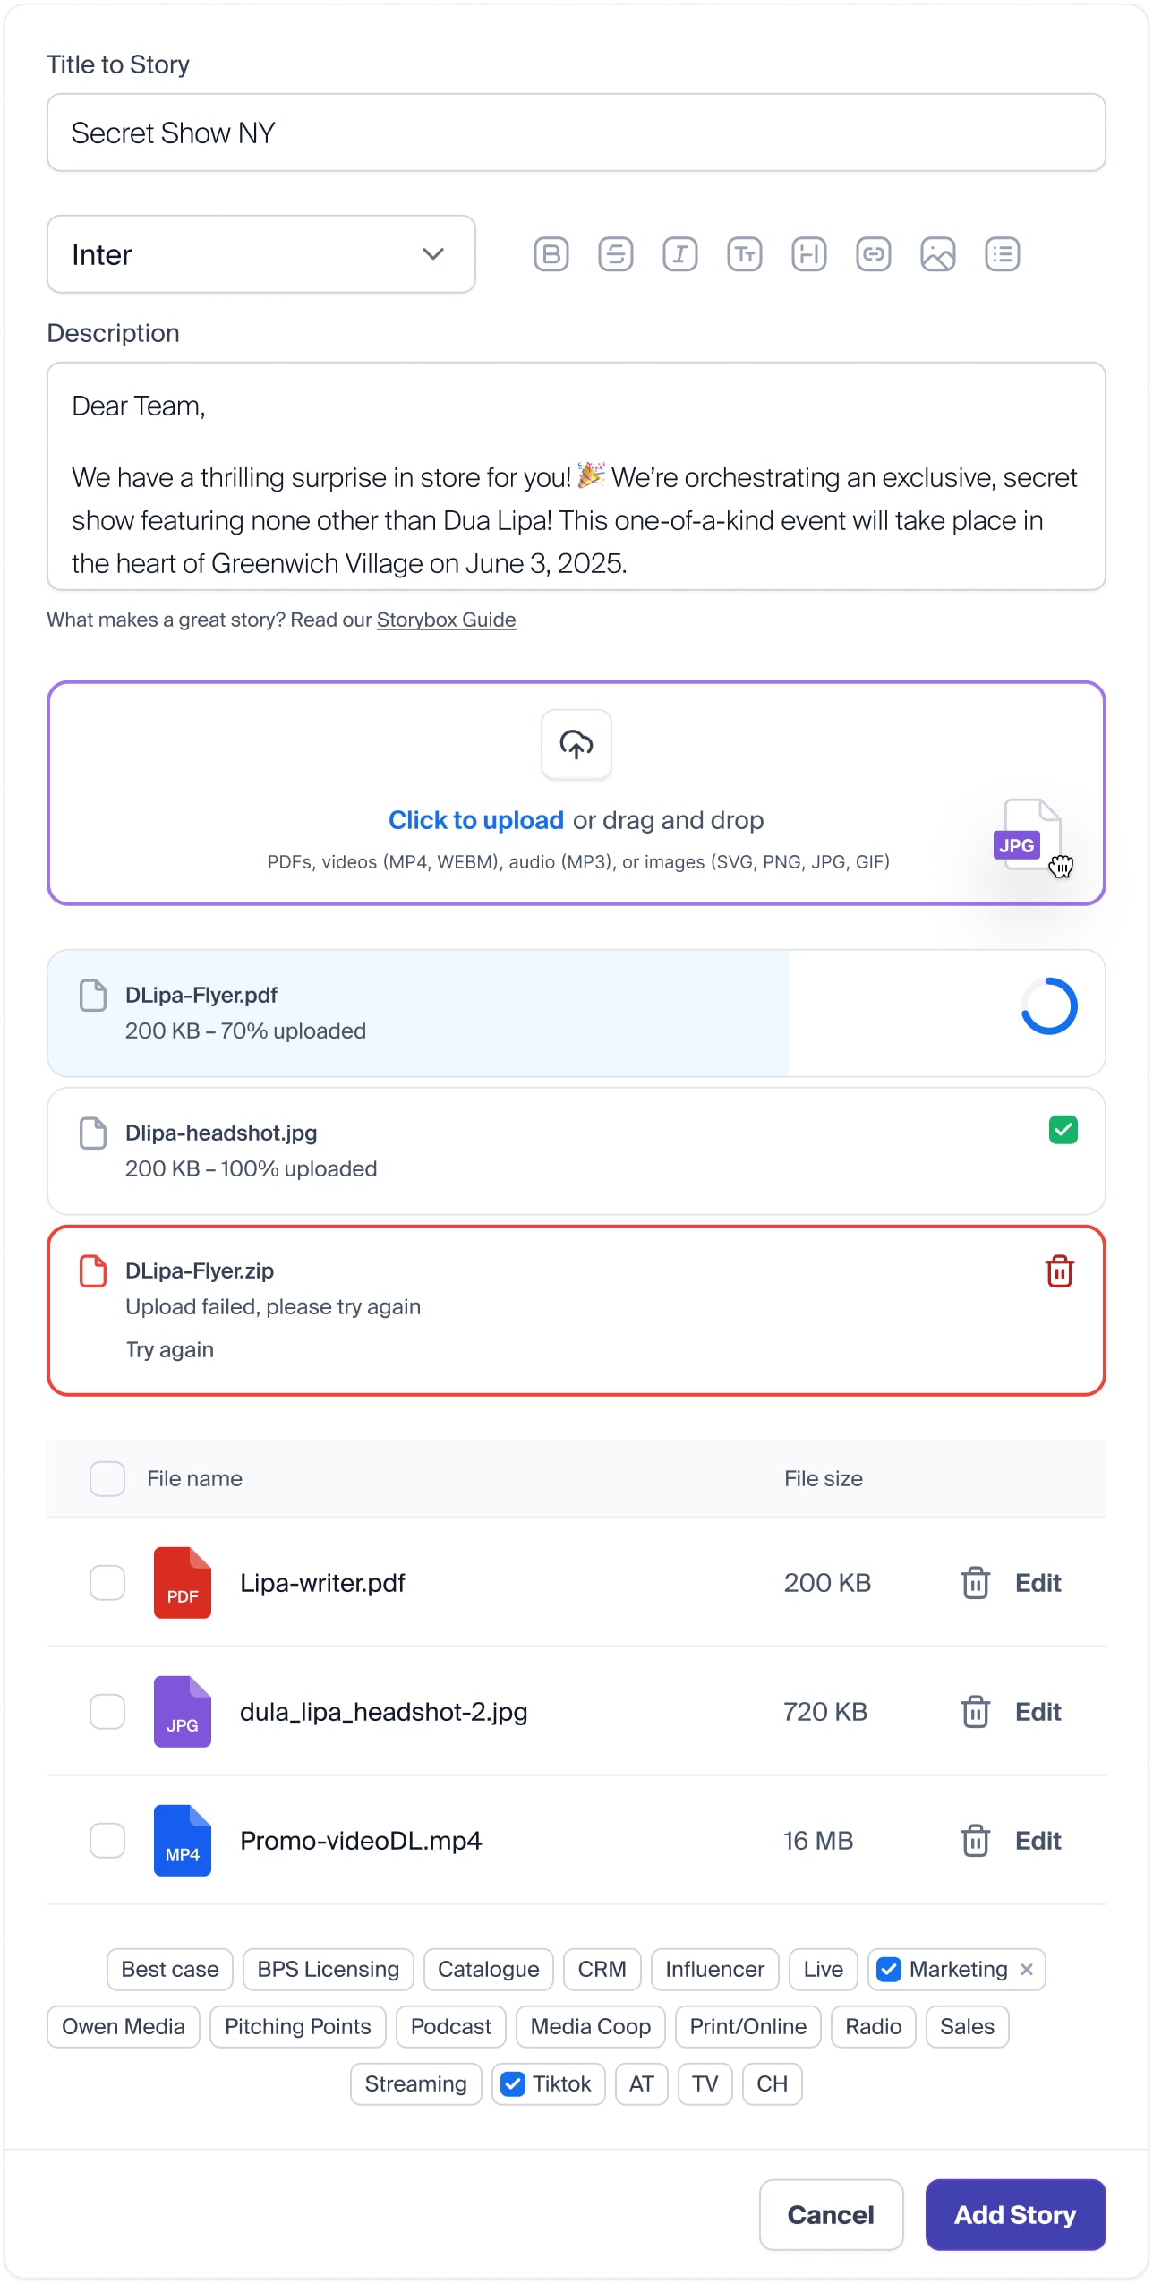Insert a link using the link icon
The image size is (1153, 2284).
tap(874, 254)
